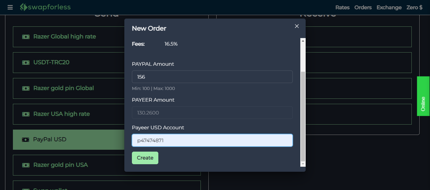Click the money icon next to Razer USA high rate
Image resolution: width=430 pixels, height=190 pixels.
pyautogui.click(x=25, y=114)
